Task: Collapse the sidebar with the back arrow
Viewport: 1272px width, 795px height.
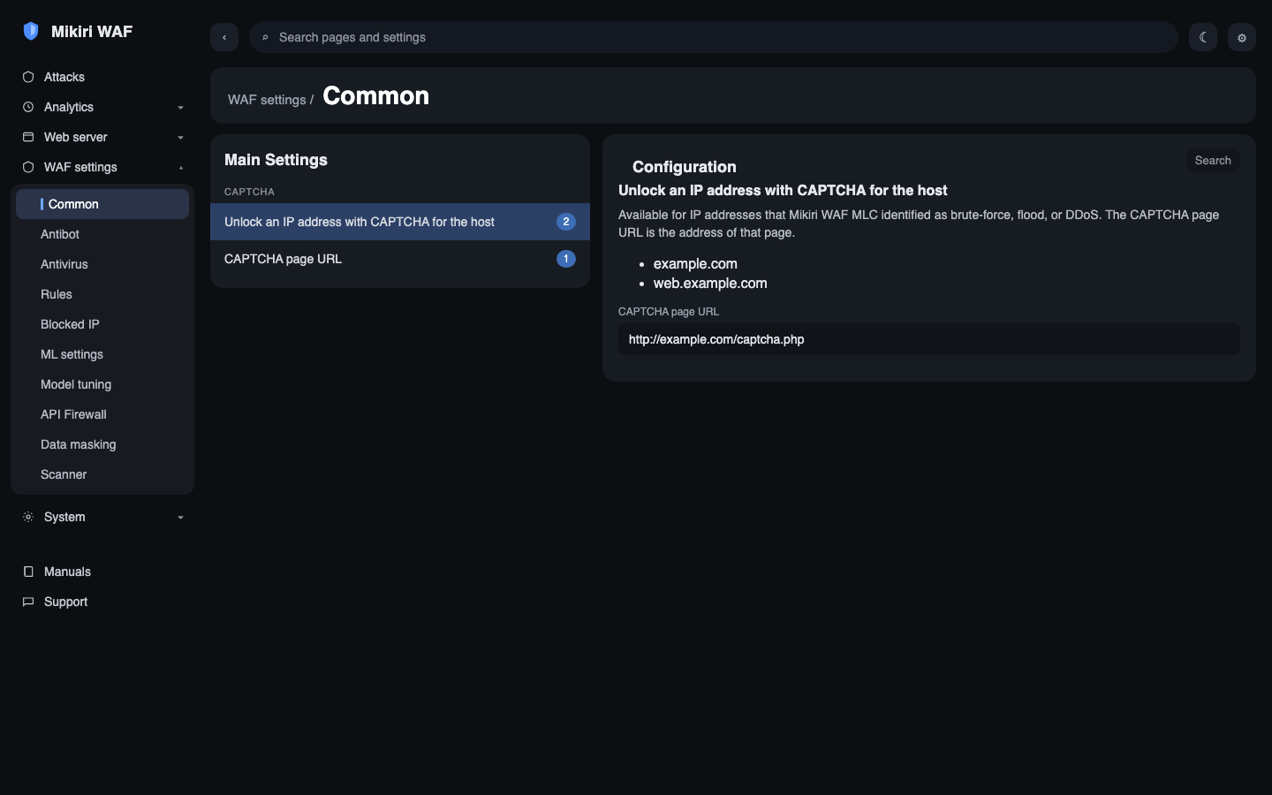Action: coord(224,37)
